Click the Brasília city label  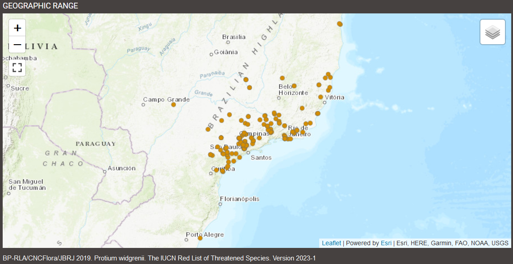[234, 37]
